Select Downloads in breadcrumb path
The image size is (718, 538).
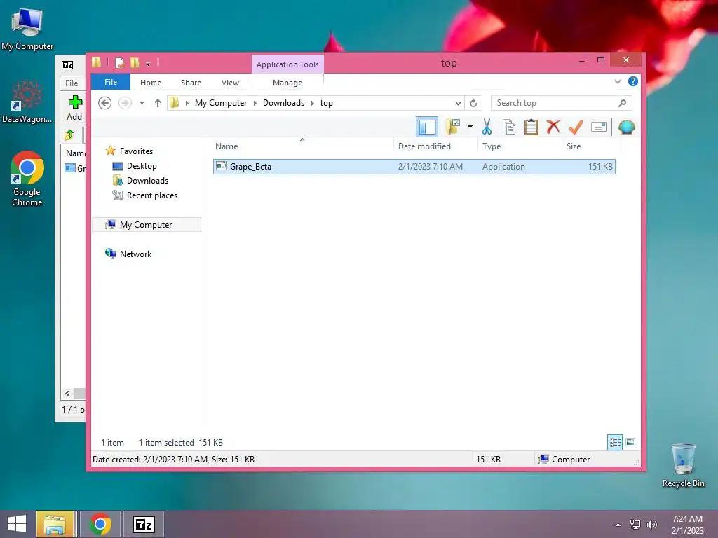(283, 103)
